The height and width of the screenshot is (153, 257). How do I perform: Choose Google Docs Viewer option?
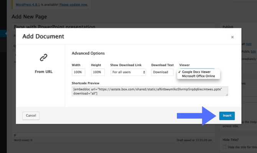tap(196, 72)
